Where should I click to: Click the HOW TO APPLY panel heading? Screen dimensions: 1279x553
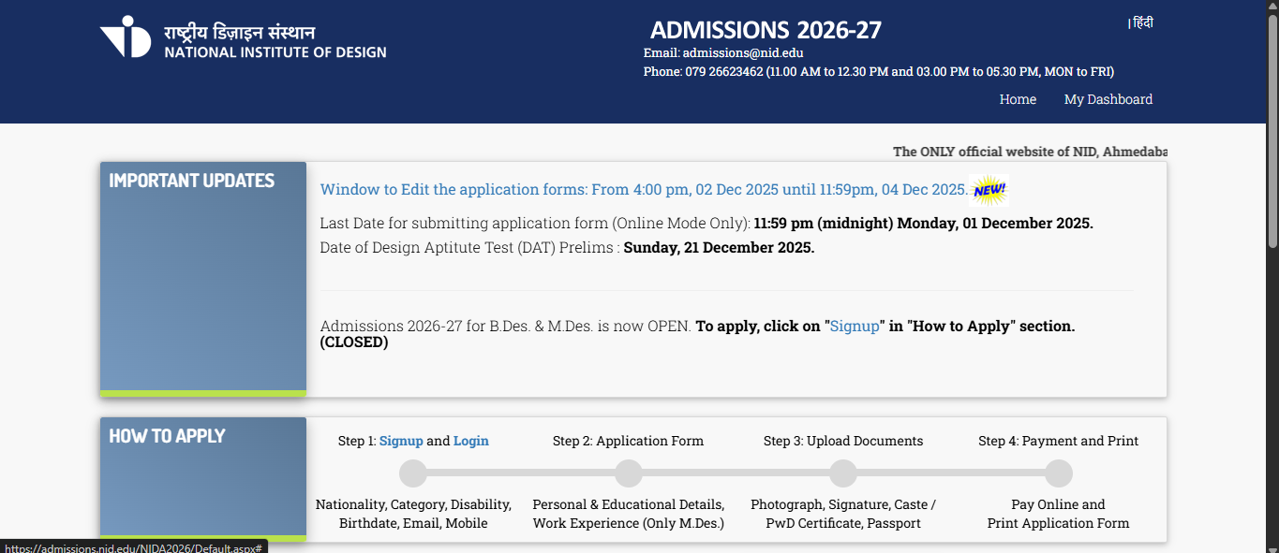tap(168, 436)
